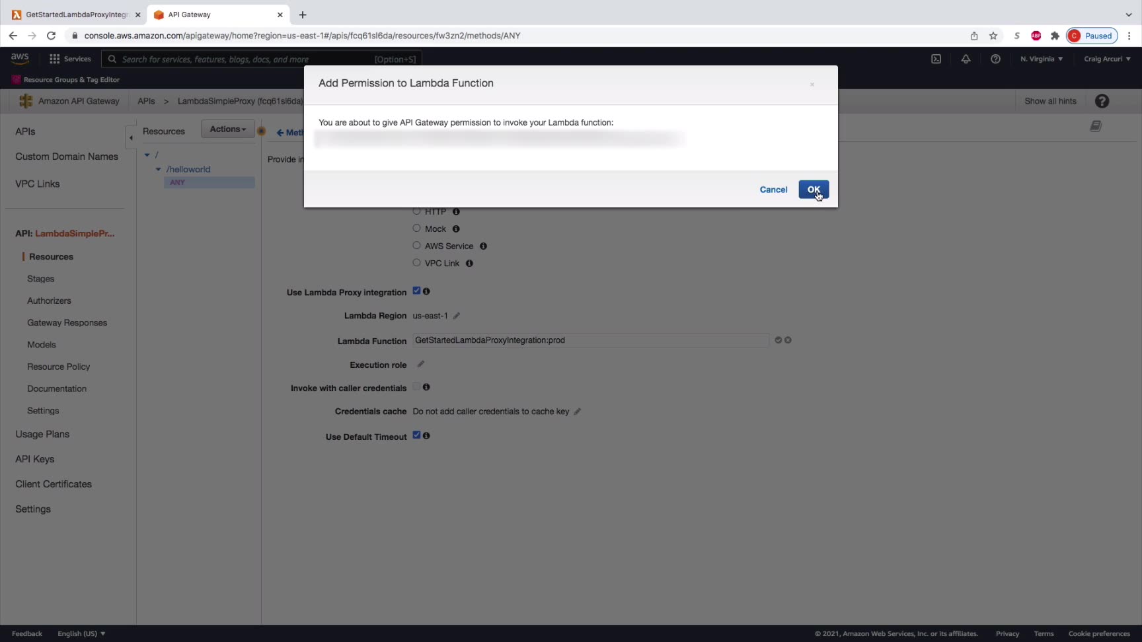
Task: Reload the page in browser
Action: [51, 36]
